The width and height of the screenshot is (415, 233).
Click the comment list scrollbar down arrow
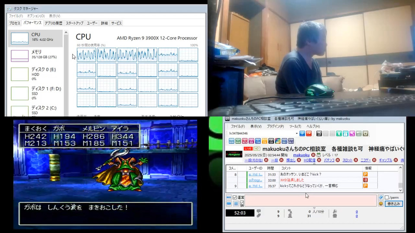click(x=400, y=190)
